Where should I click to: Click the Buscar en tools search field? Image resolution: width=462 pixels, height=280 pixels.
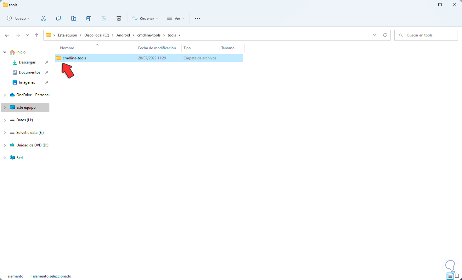coord(426,35)
